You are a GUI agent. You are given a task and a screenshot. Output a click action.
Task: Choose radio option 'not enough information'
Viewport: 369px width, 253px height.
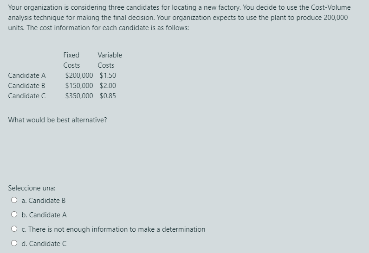tap(14, 229)
